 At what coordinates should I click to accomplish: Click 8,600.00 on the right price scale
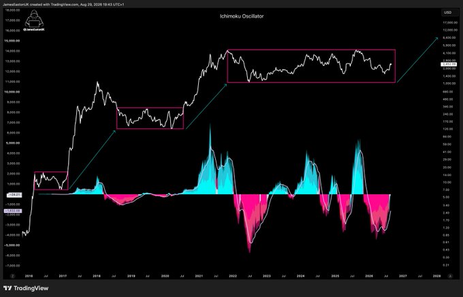coord(449,37)
